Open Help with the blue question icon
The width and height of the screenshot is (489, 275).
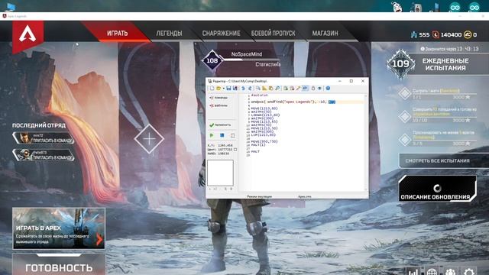(328, 89)
